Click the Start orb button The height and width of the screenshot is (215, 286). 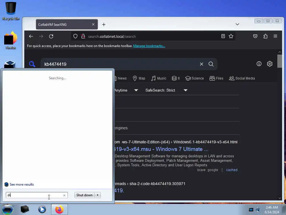[x=8, y=209]
